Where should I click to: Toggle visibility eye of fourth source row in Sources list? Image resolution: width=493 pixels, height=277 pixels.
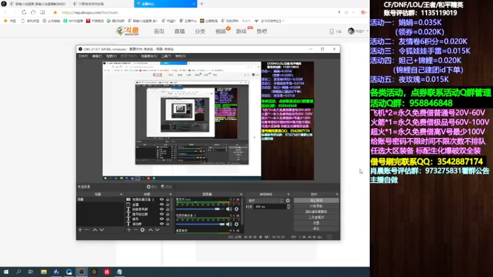tap(161, 214)
